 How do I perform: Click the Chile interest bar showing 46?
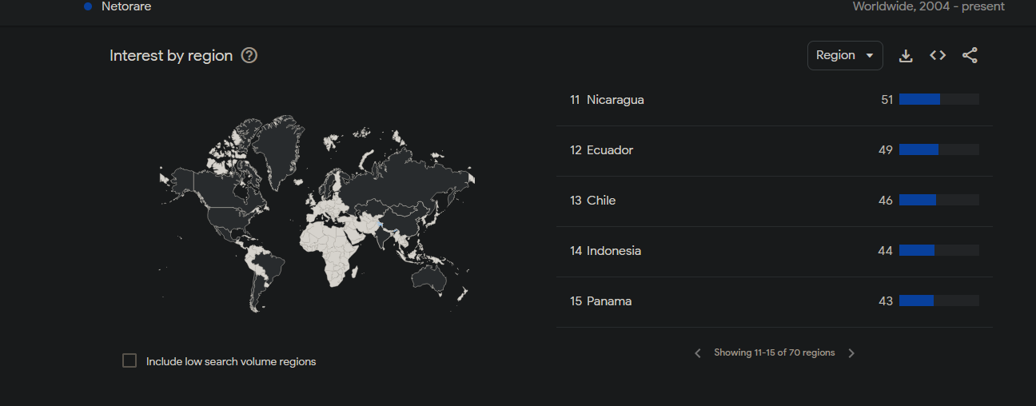tap(939, 200)
